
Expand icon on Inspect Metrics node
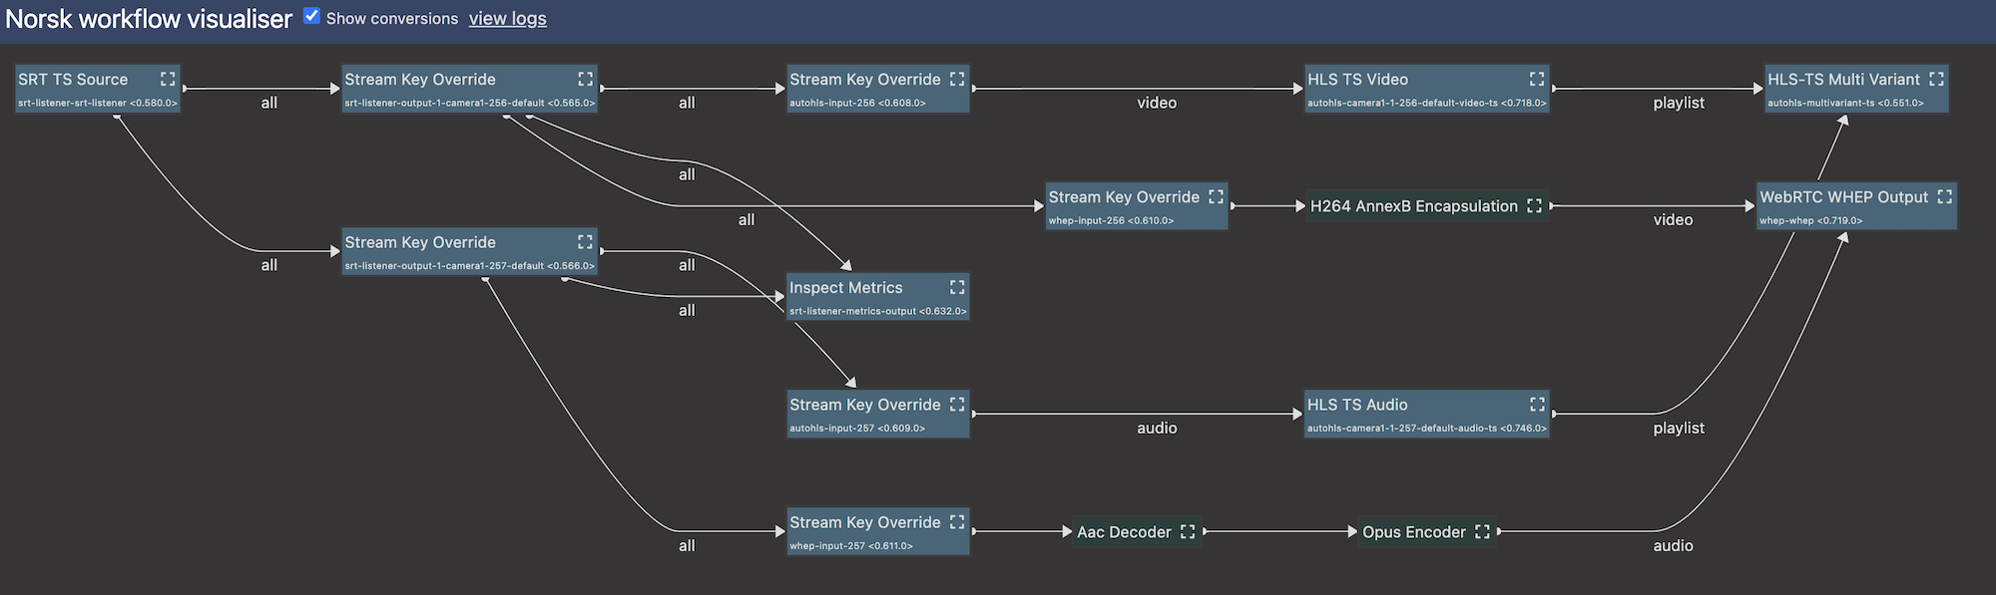coord(957,287)
